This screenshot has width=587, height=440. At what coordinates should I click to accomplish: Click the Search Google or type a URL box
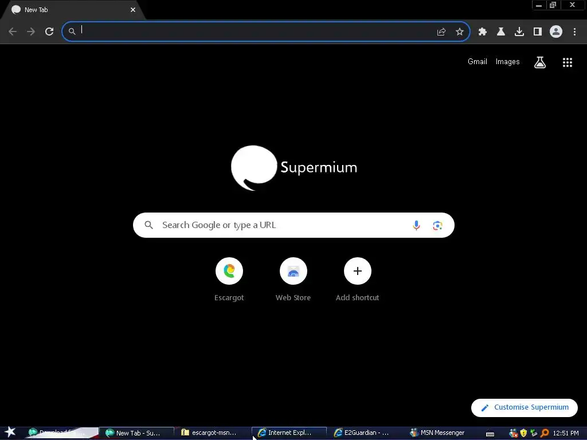point(293,225)
